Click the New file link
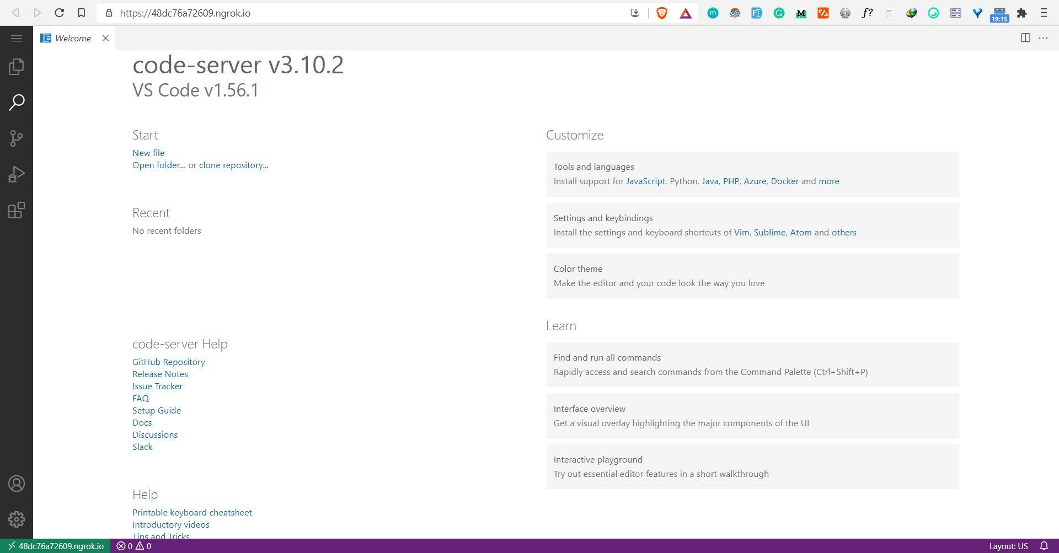1059x553 pixels. [148, 153]
